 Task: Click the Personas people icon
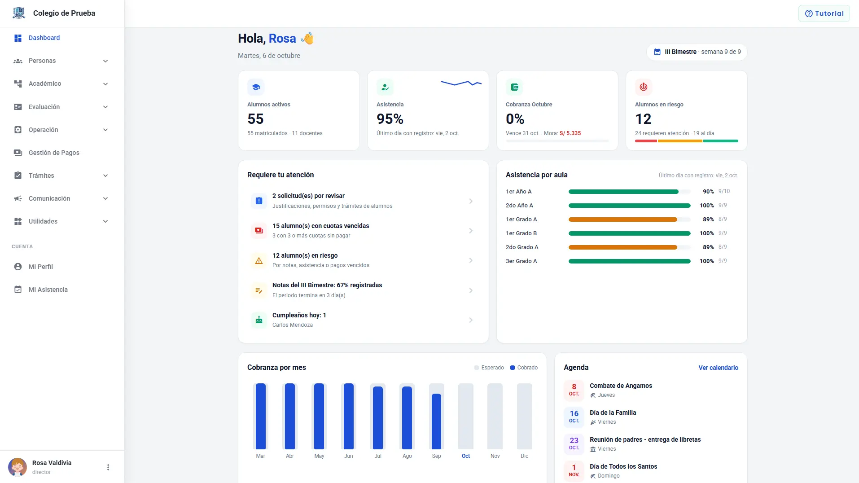coord(18,61)
